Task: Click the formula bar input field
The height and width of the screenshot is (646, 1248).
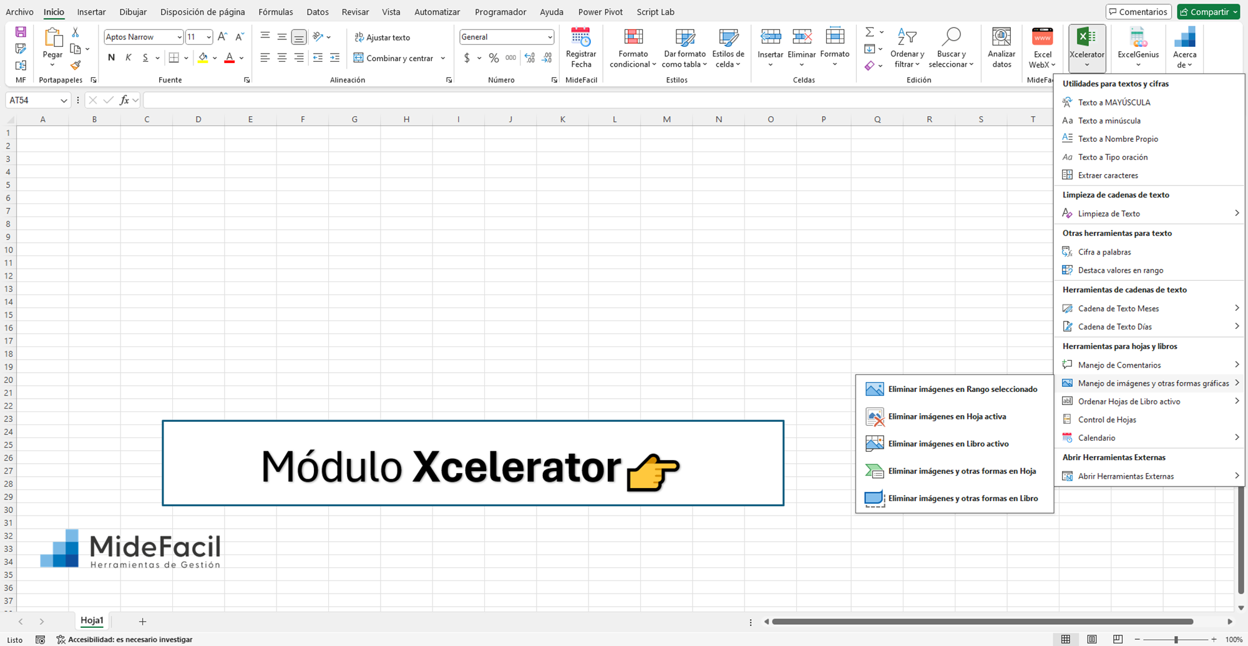Action: 598,100
